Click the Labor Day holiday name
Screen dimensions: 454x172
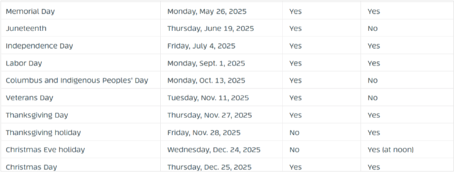[x=24, y=63]
